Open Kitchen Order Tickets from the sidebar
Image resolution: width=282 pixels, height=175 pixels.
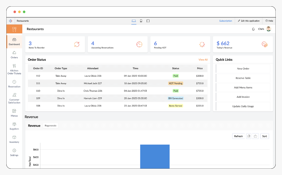tap(14, 70)
